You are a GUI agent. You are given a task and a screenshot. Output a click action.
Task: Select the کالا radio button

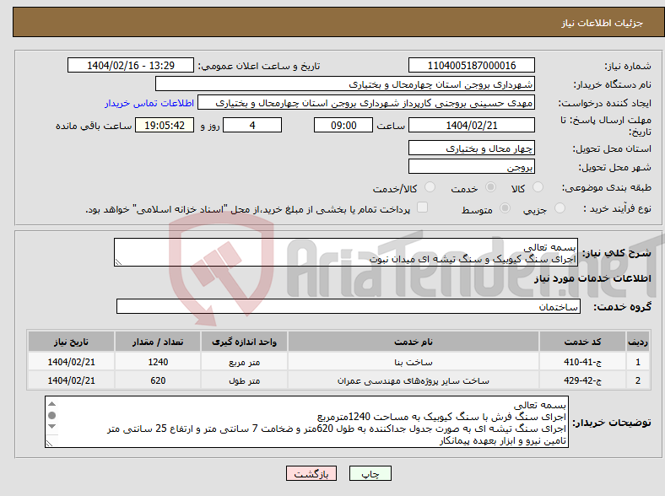(538, 187)
